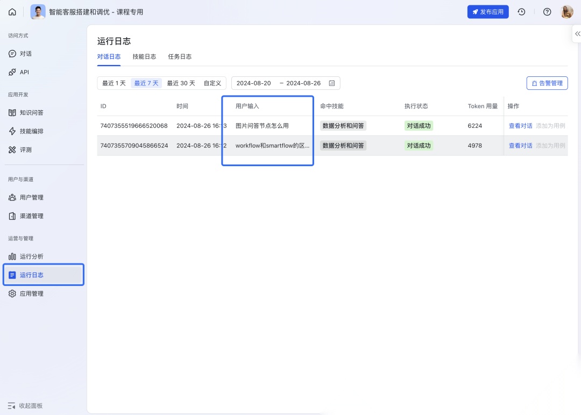
Task: Edit the start date 2024-08-20
Action: pyautogui.click(x=254, y=83)
